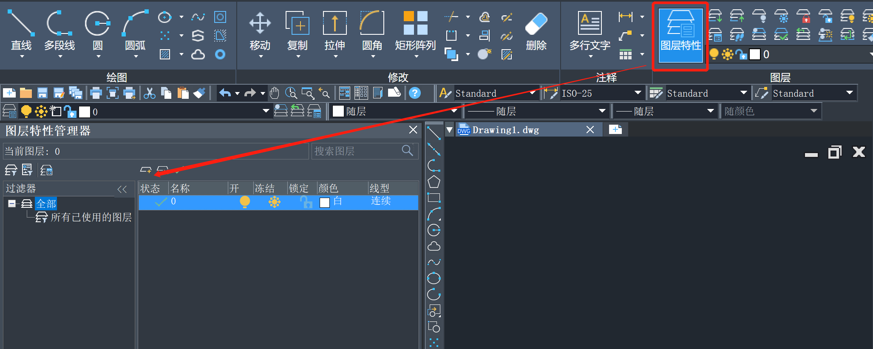Click the ellipse tool in vertical toolbar
Screen dimensions: 873x349
[434, 278]
